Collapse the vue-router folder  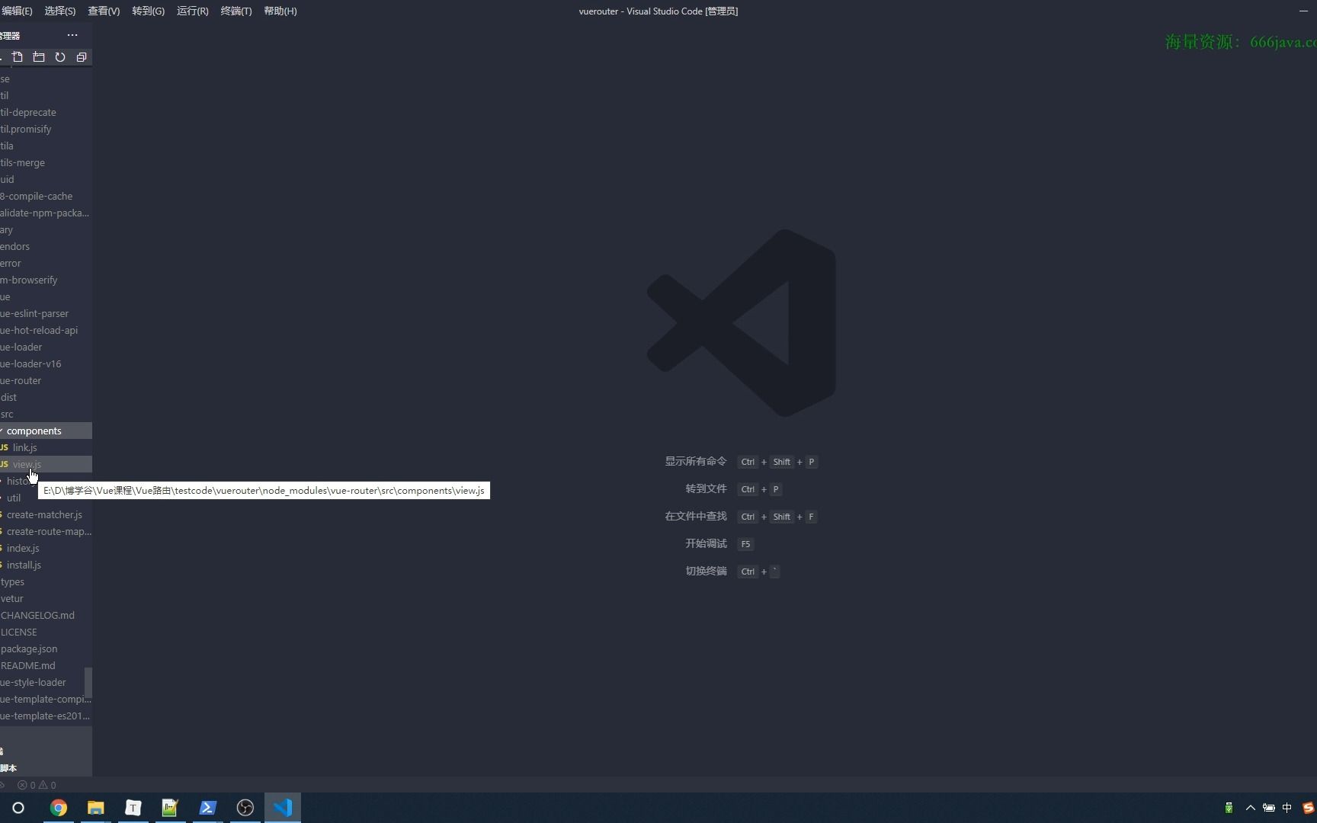(46, 380)
